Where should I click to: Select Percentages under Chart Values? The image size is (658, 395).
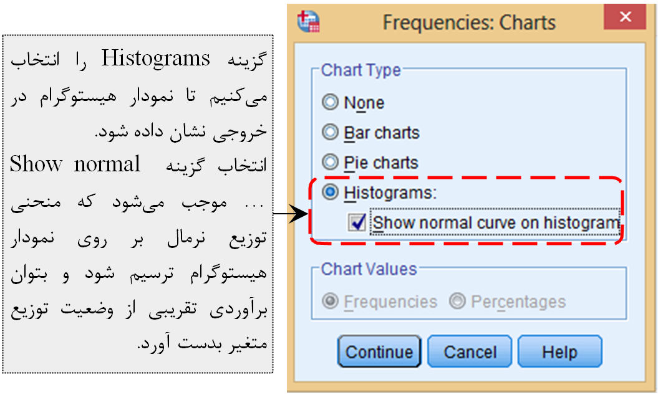click(x=457, y=301)
